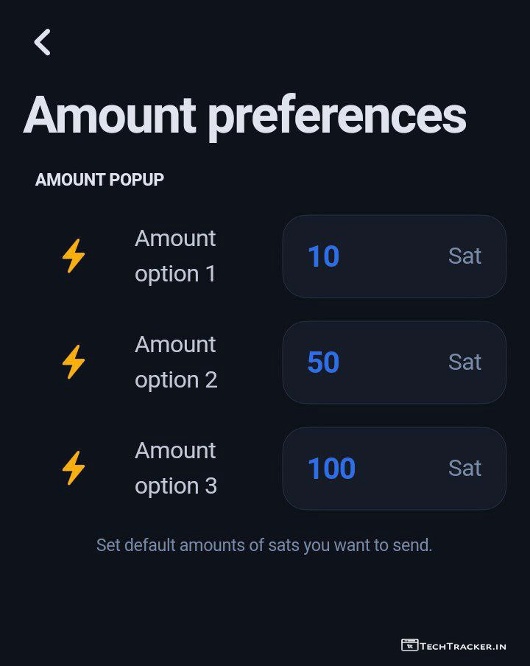Click the AMOUNT POPUP section header
530x666 pixels.
pos(99,180)
